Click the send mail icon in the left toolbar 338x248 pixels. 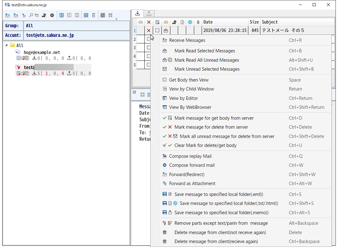16,15
